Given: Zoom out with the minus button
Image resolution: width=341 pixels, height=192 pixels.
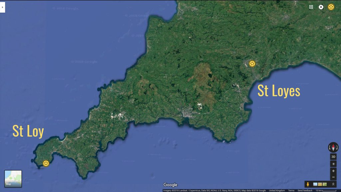Looking at the screenshot, I should pyautogui.click(x=333, y=177).
